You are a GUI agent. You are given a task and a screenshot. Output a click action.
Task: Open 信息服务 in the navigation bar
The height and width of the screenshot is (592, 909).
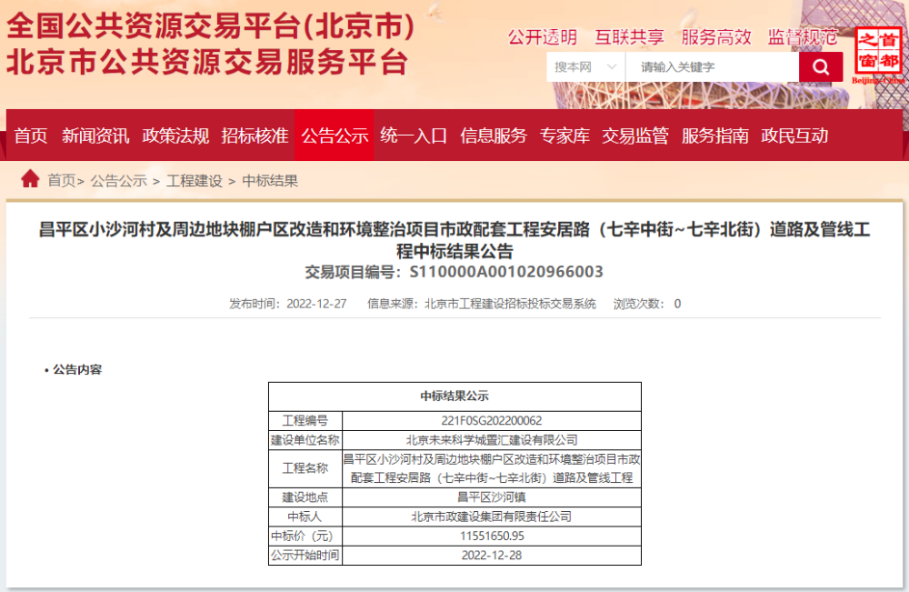coord(494,135)
